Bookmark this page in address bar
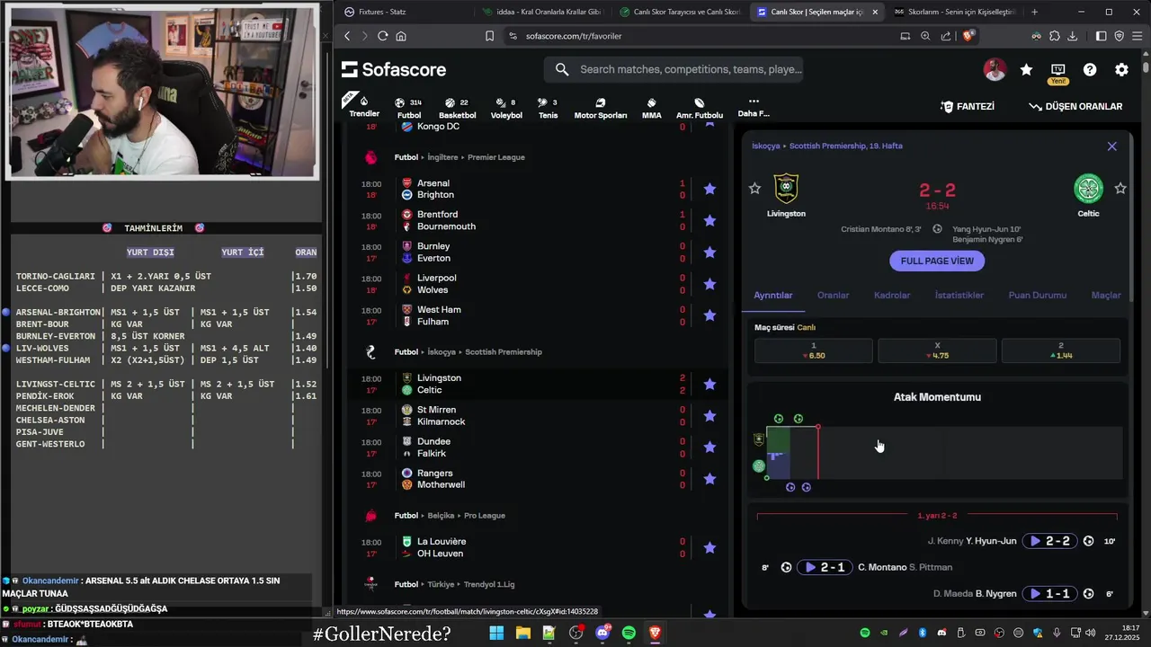 click(489, 36)
